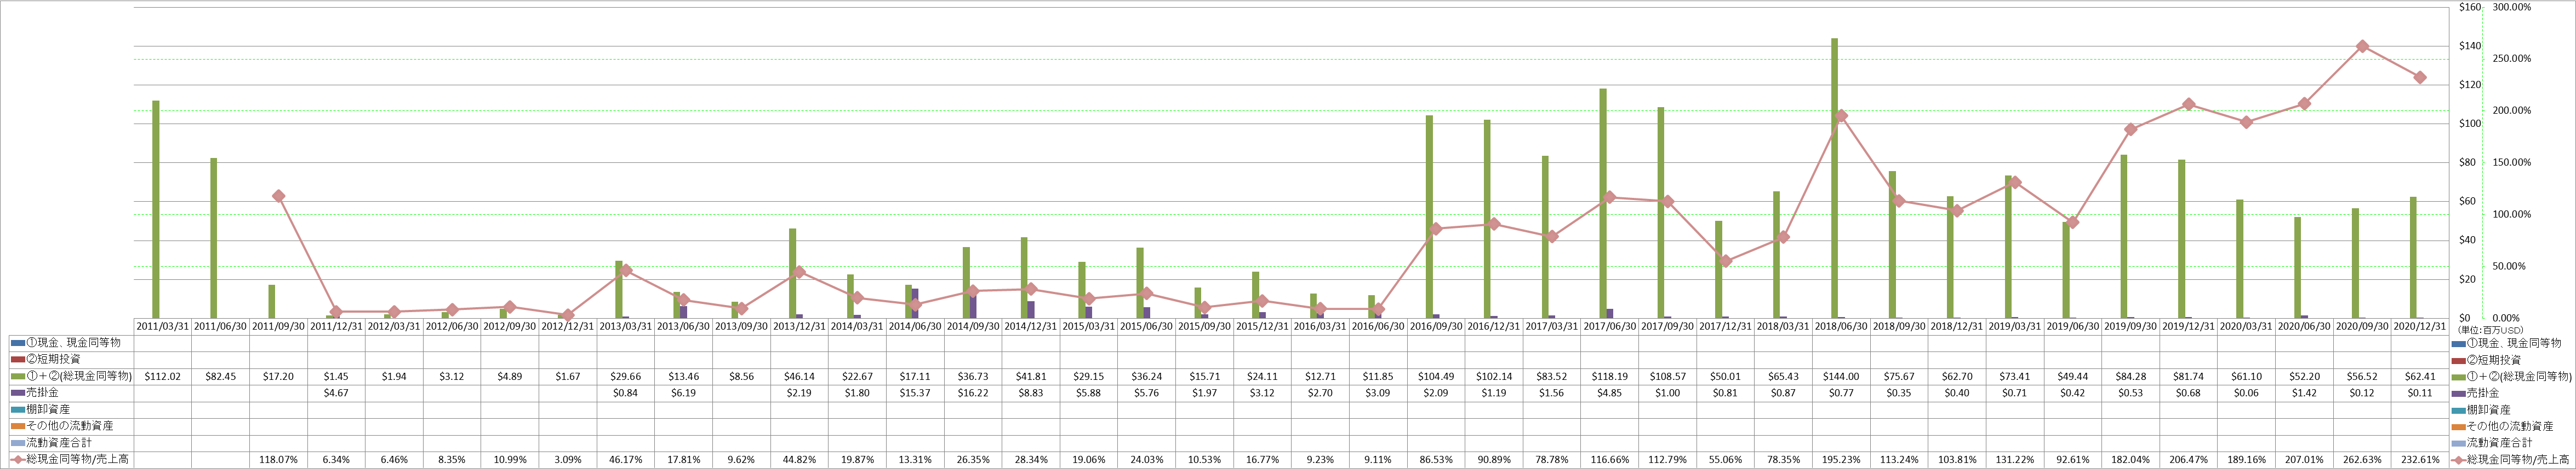Click the $16.22 accounts receivable cell
Image resolution: width=2576 pixels, height=469 pixels.
(x=973, y=393)
